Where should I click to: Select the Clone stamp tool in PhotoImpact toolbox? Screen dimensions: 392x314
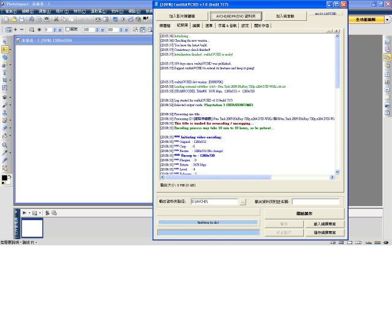click(x=5, y=113)
